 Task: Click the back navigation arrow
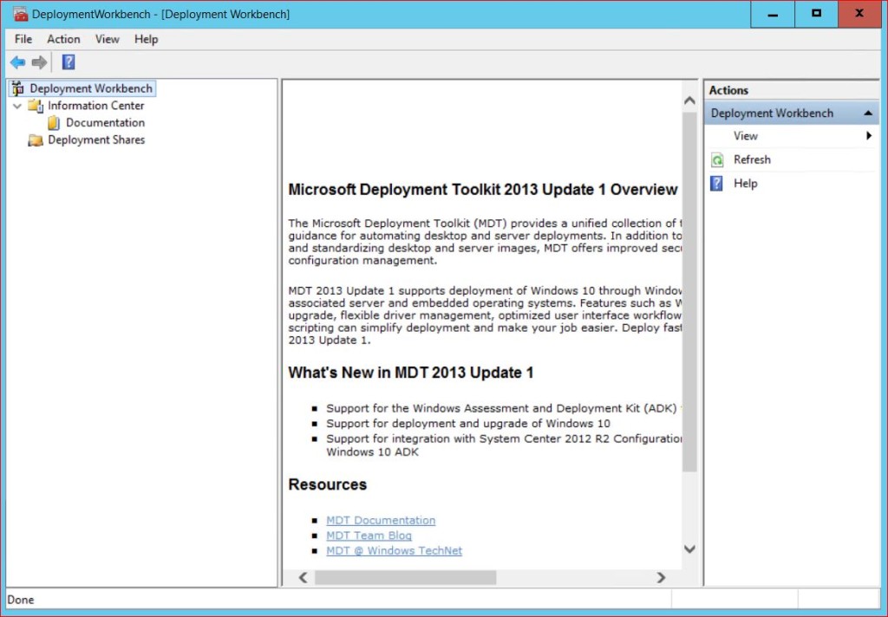pos(17,62)
